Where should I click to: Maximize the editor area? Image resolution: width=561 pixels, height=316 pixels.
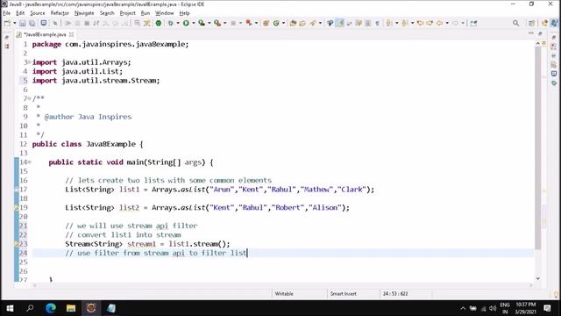click(540, 33)
